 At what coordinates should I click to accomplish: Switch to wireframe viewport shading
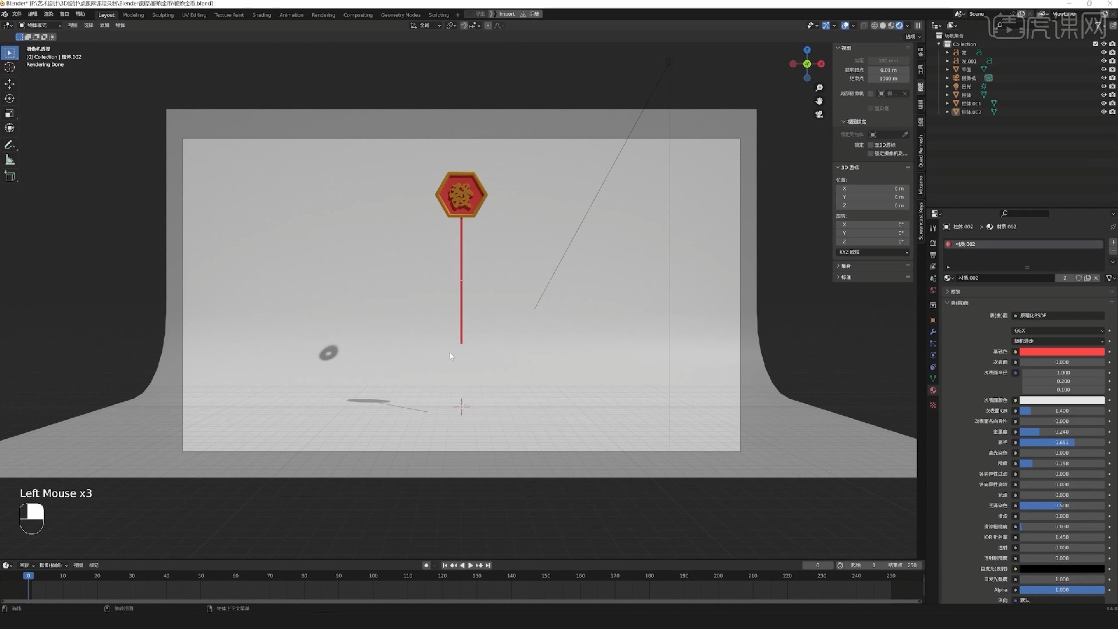[875, 26]
